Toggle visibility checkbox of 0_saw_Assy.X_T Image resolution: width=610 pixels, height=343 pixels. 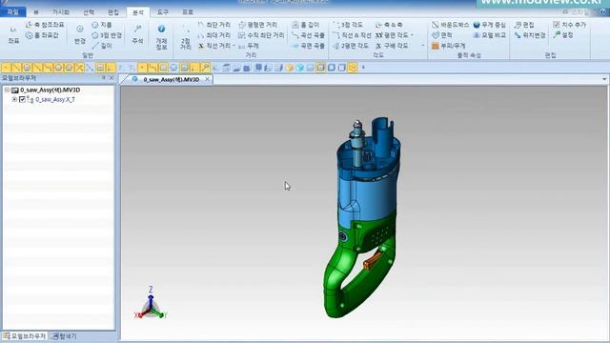point(22,99)
